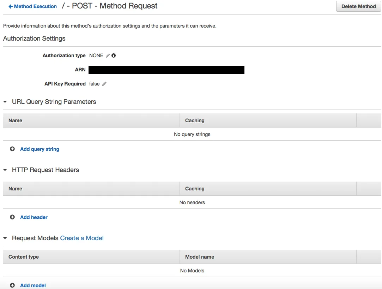
Task: Open the Create a Model link
Action: tap(82, 238)
